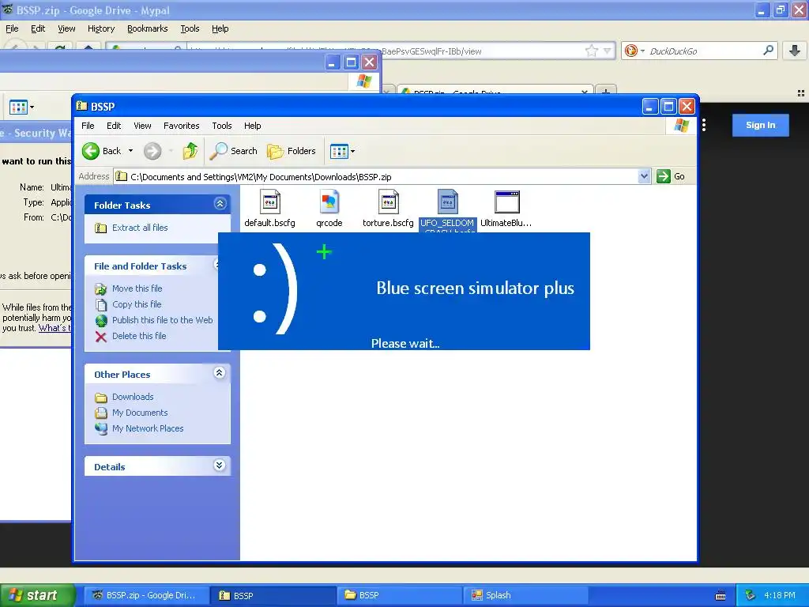This screenshot has width=809, height=607.
Task: Open Mypal History menu
Action: click(100, 28)
